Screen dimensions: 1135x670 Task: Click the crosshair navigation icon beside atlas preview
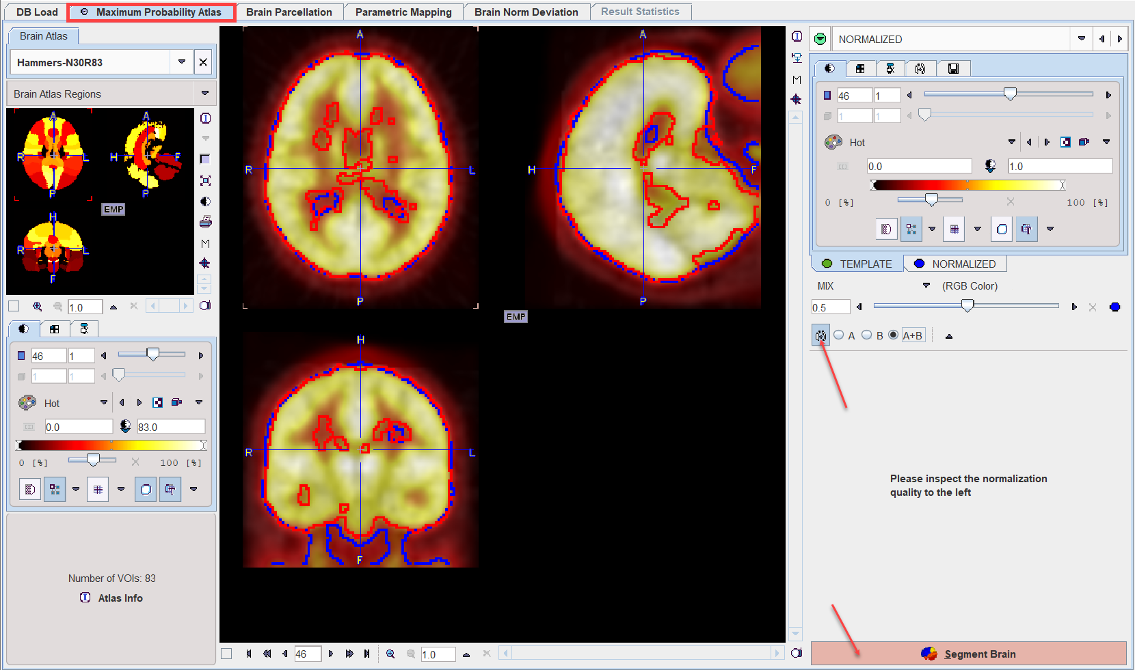(x=205, y=263)
